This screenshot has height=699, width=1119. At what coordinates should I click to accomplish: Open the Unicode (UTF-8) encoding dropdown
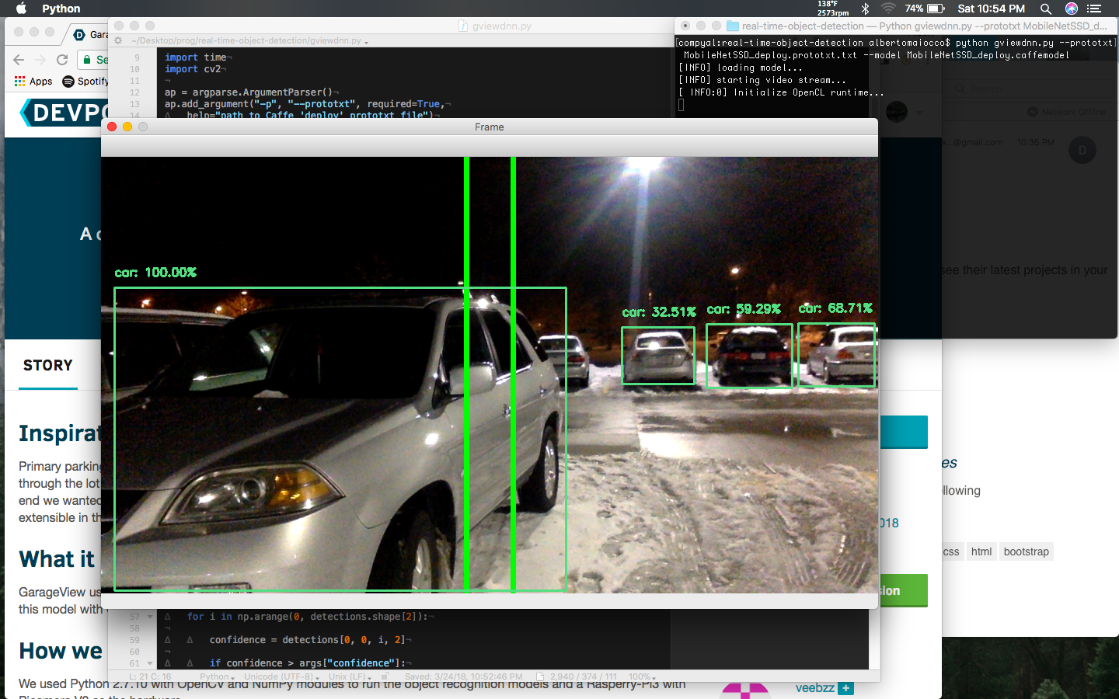click(x=282, y=676)
